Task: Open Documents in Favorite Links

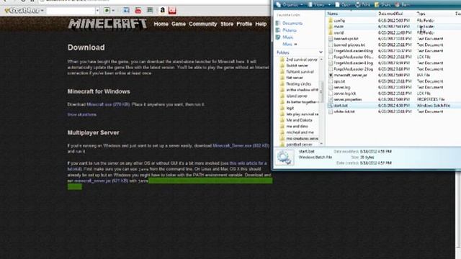Action: [x=289, y=23]
